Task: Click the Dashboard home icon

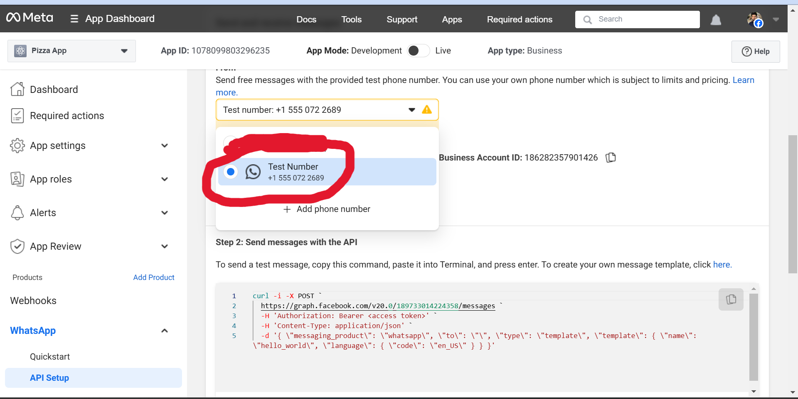Action: click(17, 89)
